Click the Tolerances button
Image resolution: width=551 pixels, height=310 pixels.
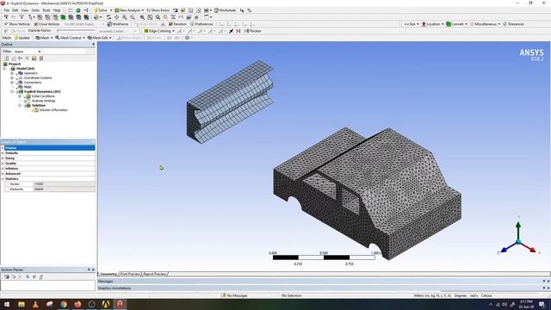point(513,24)
